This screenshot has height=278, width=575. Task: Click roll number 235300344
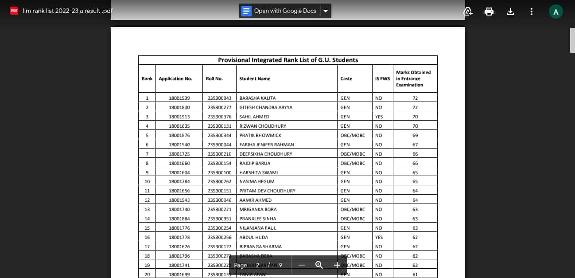(x=220, y=135)
